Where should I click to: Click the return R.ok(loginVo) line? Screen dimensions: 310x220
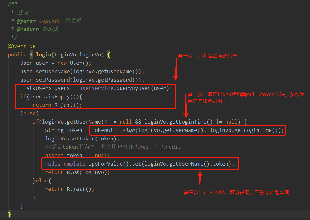77,172
